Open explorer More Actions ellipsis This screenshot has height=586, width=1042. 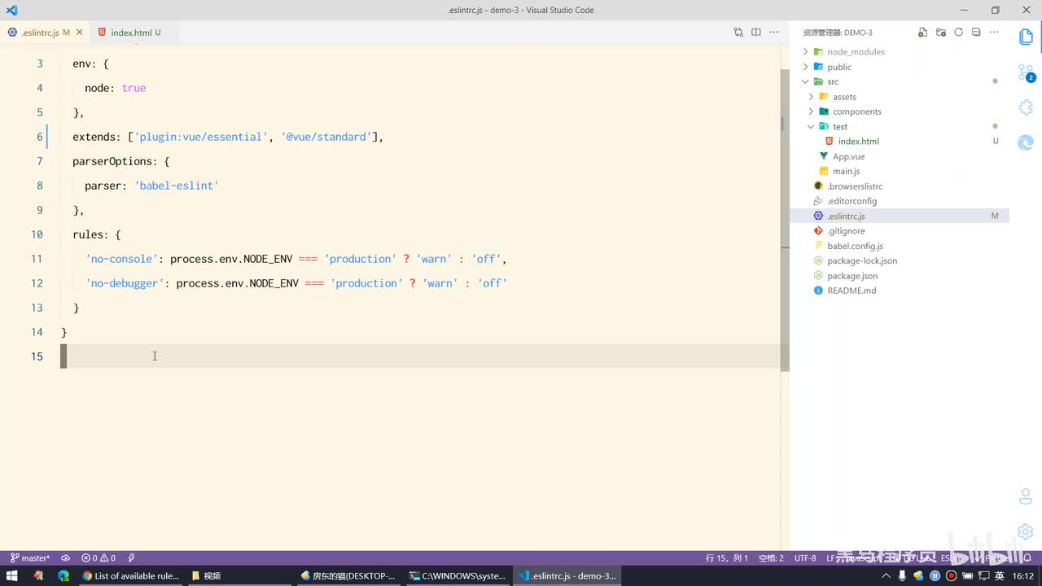point(994,33)
